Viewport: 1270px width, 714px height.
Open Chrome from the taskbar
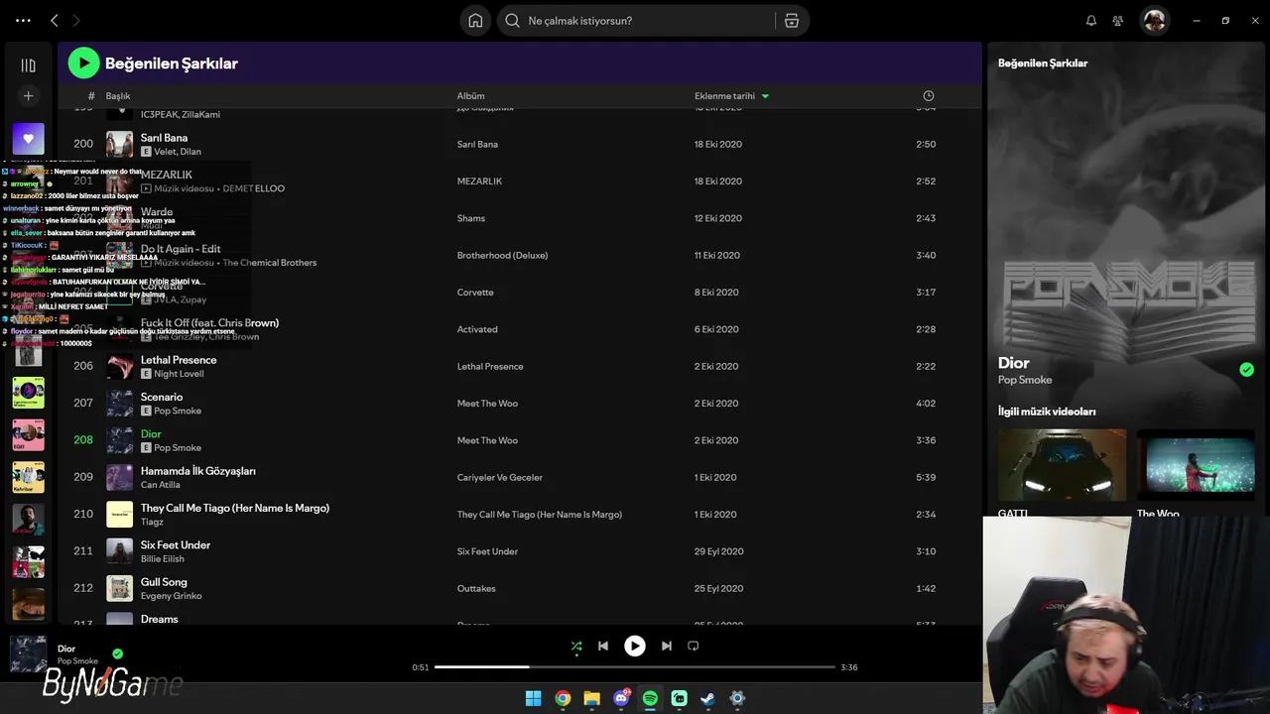563,698
